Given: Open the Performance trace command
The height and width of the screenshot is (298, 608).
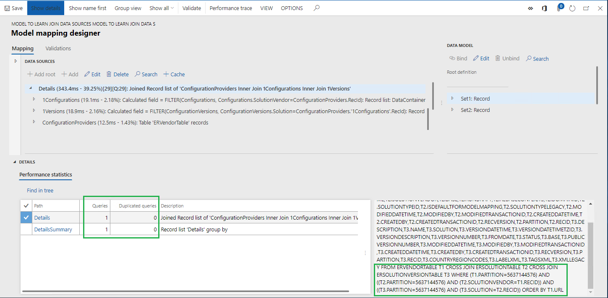Looking at the screenshot, I should click(x=230, y=8).
